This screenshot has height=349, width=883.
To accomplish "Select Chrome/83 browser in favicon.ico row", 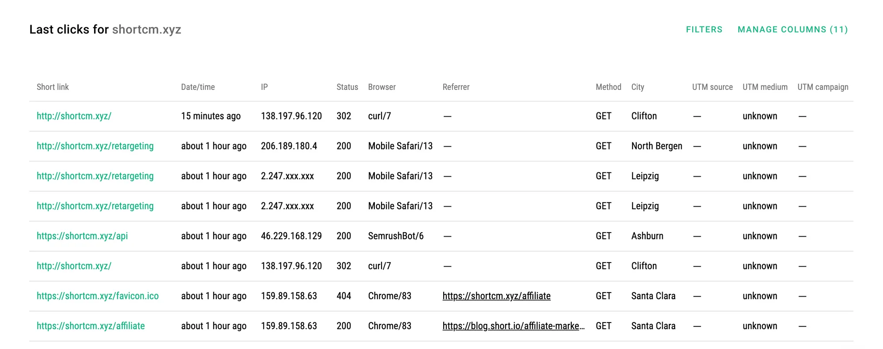I will [389, 296].
